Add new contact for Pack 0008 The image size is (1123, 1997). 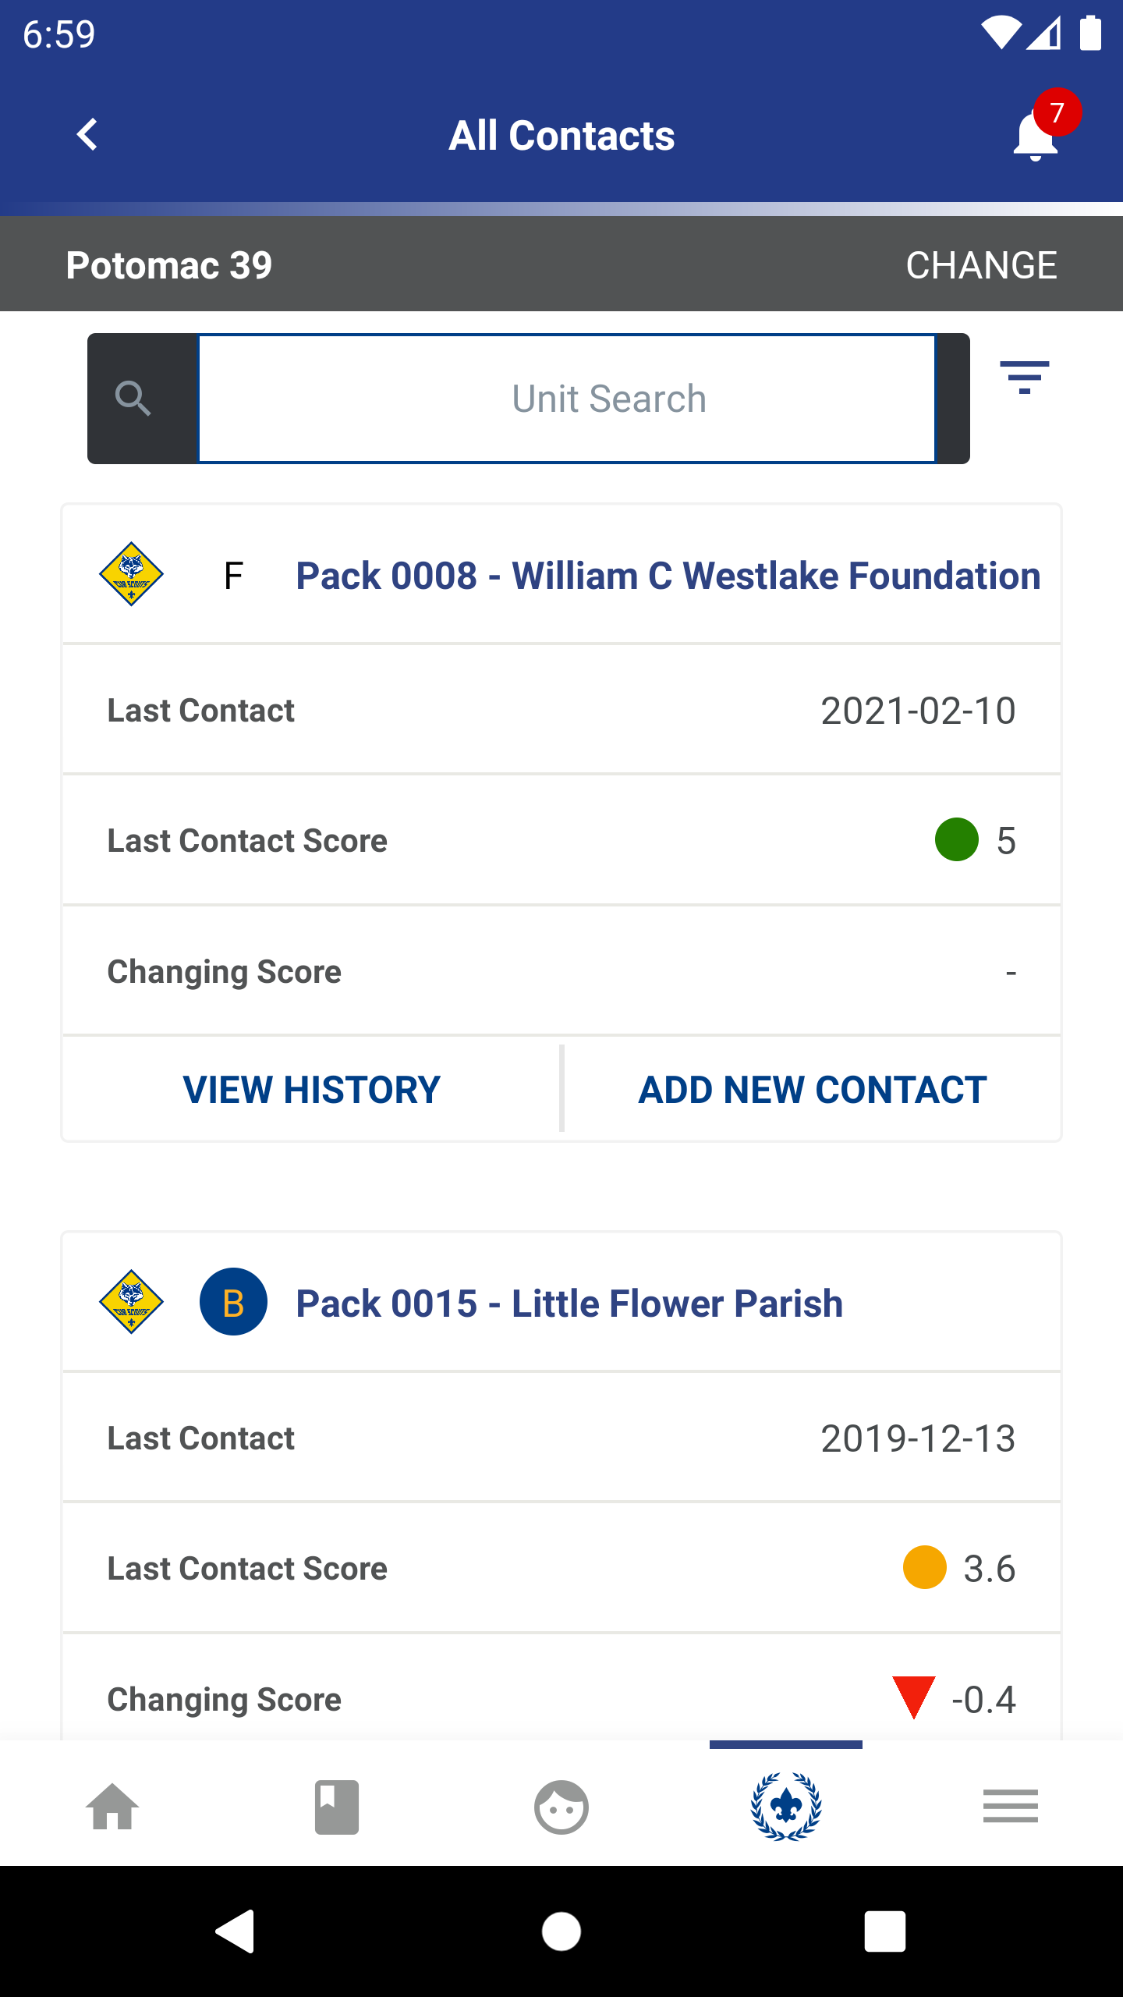[x=813, y=1090]
